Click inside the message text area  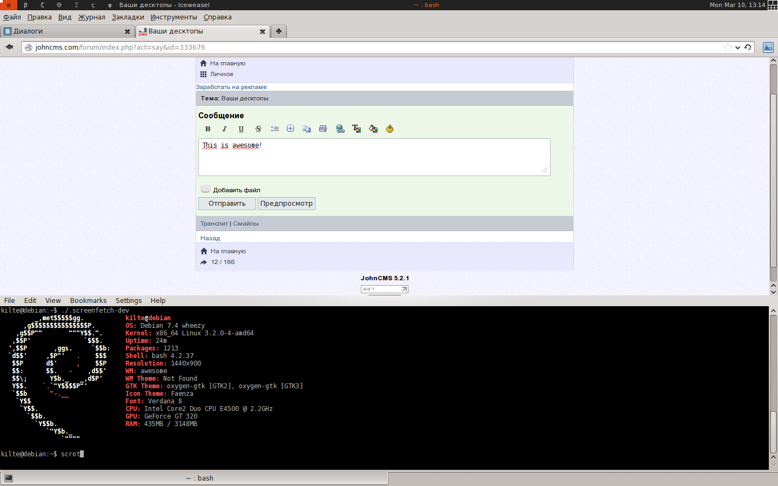click(374, 159)
